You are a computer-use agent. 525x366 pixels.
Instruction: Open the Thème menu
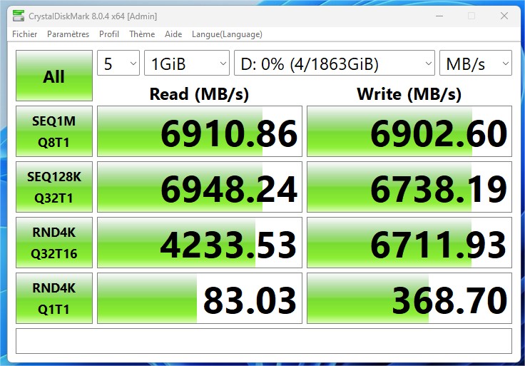click(142, 34)
